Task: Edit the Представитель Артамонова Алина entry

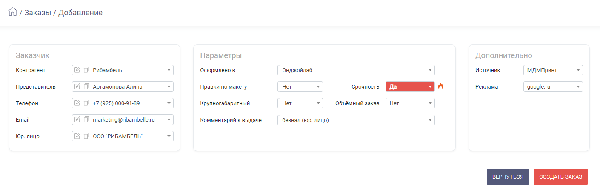Action: pyautogui.click(x=77, y=86)
